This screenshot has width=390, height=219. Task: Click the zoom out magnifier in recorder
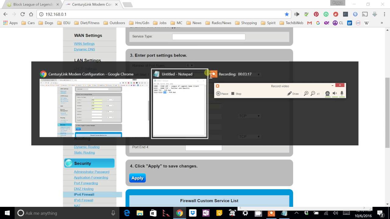[x=313, y=94]
